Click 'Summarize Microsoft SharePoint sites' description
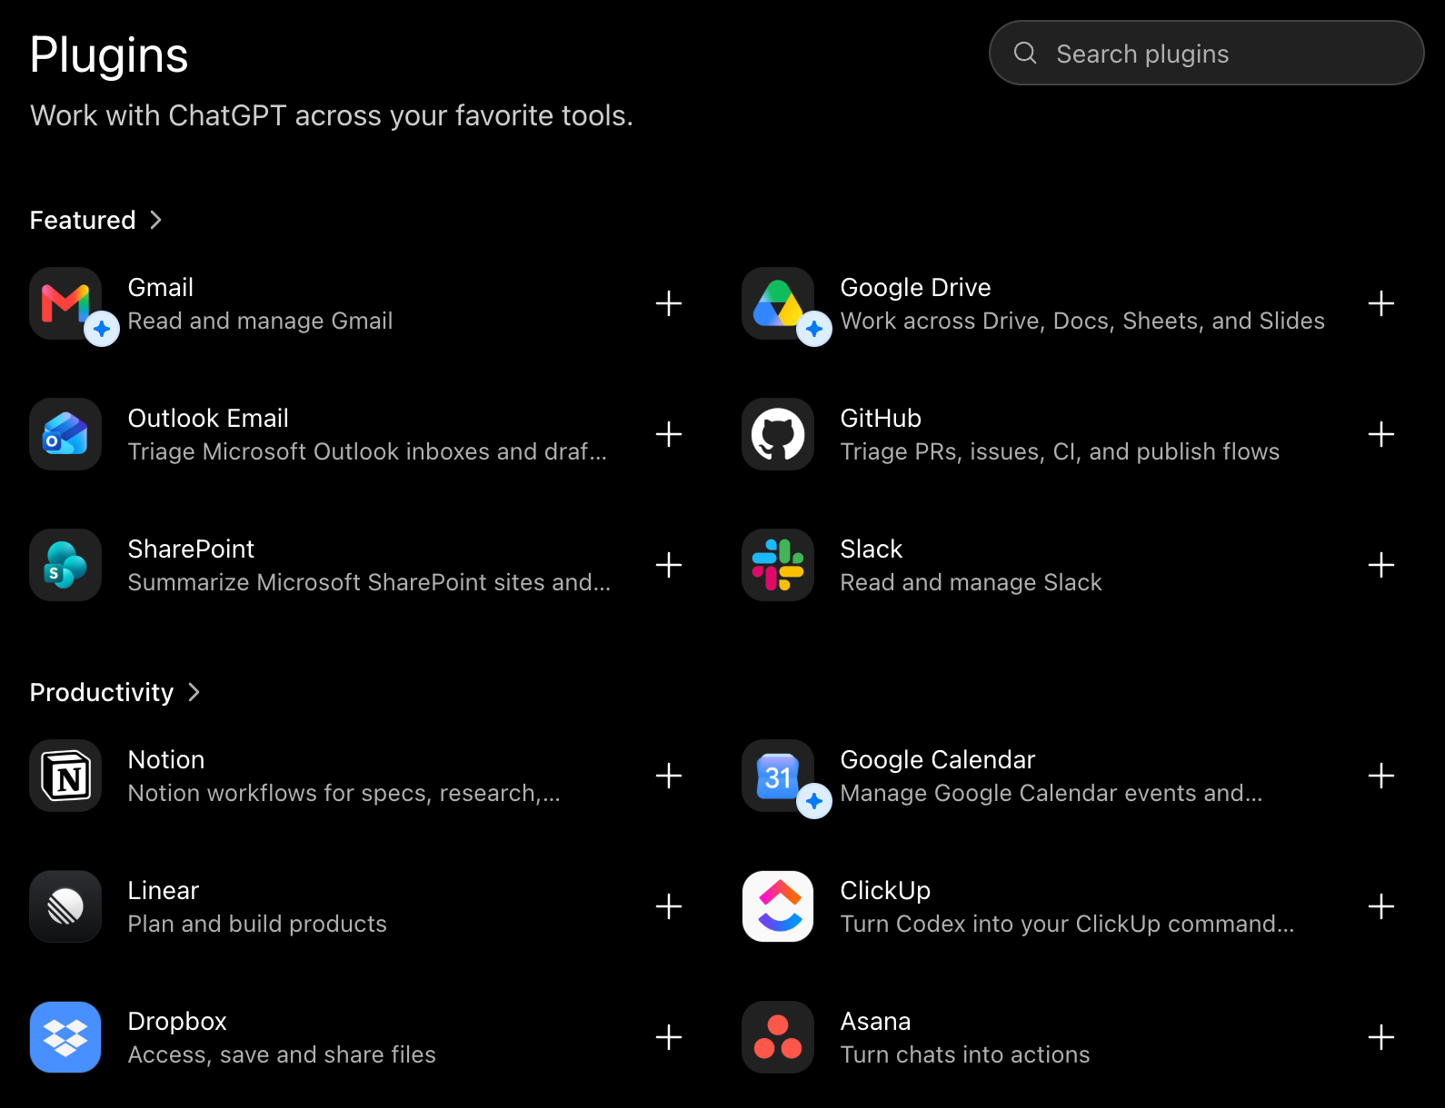This screenshot has width=1445, height=1108. point(369,582)
